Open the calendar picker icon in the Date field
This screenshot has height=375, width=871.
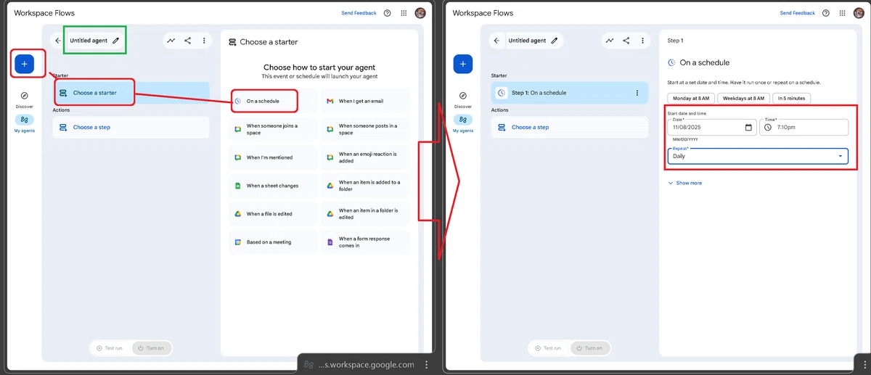[748, 128]
